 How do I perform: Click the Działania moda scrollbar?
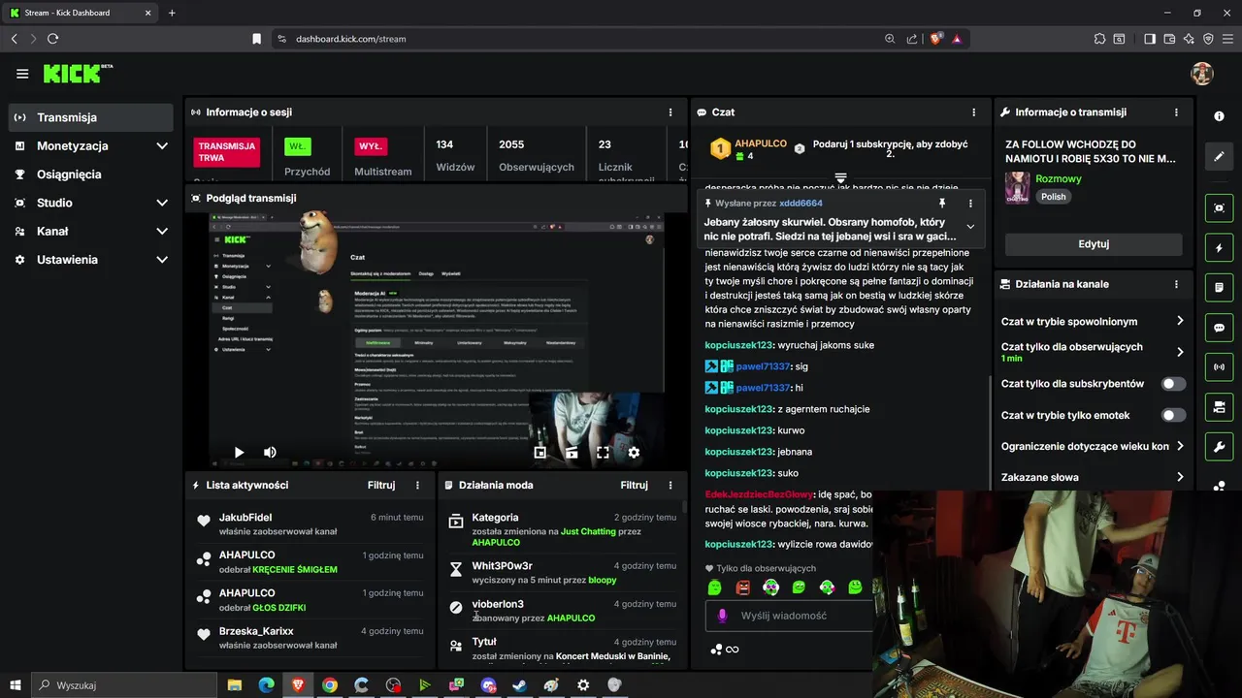(684, 507)
